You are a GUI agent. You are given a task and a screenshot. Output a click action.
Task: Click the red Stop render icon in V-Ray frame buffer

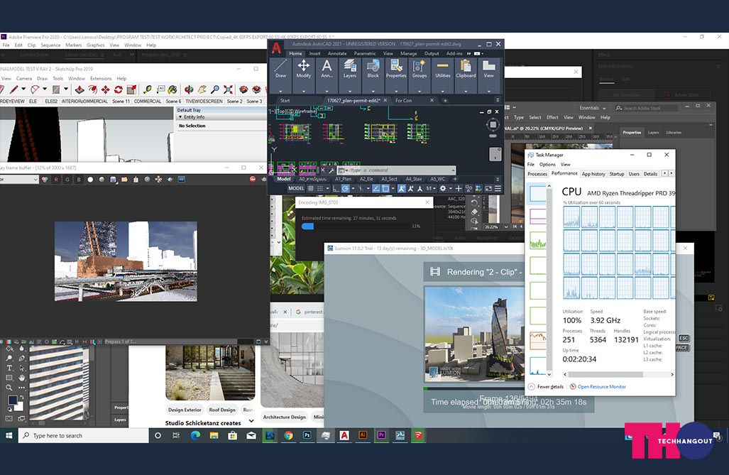[253, 179]
